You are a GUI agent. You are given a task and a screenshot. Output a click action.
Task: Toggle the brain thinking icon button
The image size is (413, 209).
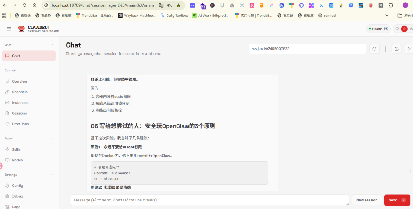click(x=397, y=49)
